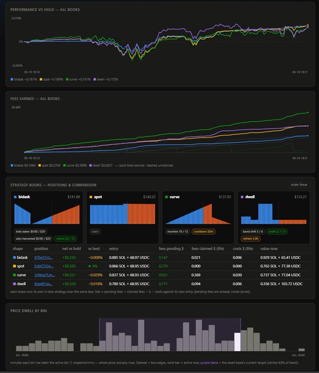Click the bidask $0.1684 fees legend entry
The width and height of the screenshot is (319, 373).
pyautogui.click(x=23, y=165)
